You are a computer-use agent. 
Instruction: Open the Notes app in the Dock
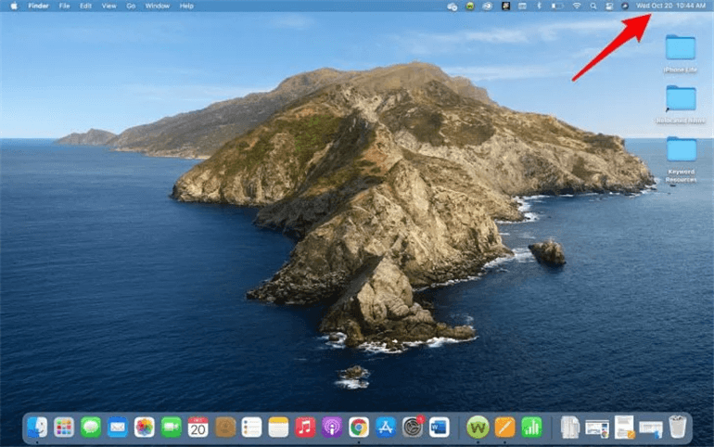pos(278,428)
